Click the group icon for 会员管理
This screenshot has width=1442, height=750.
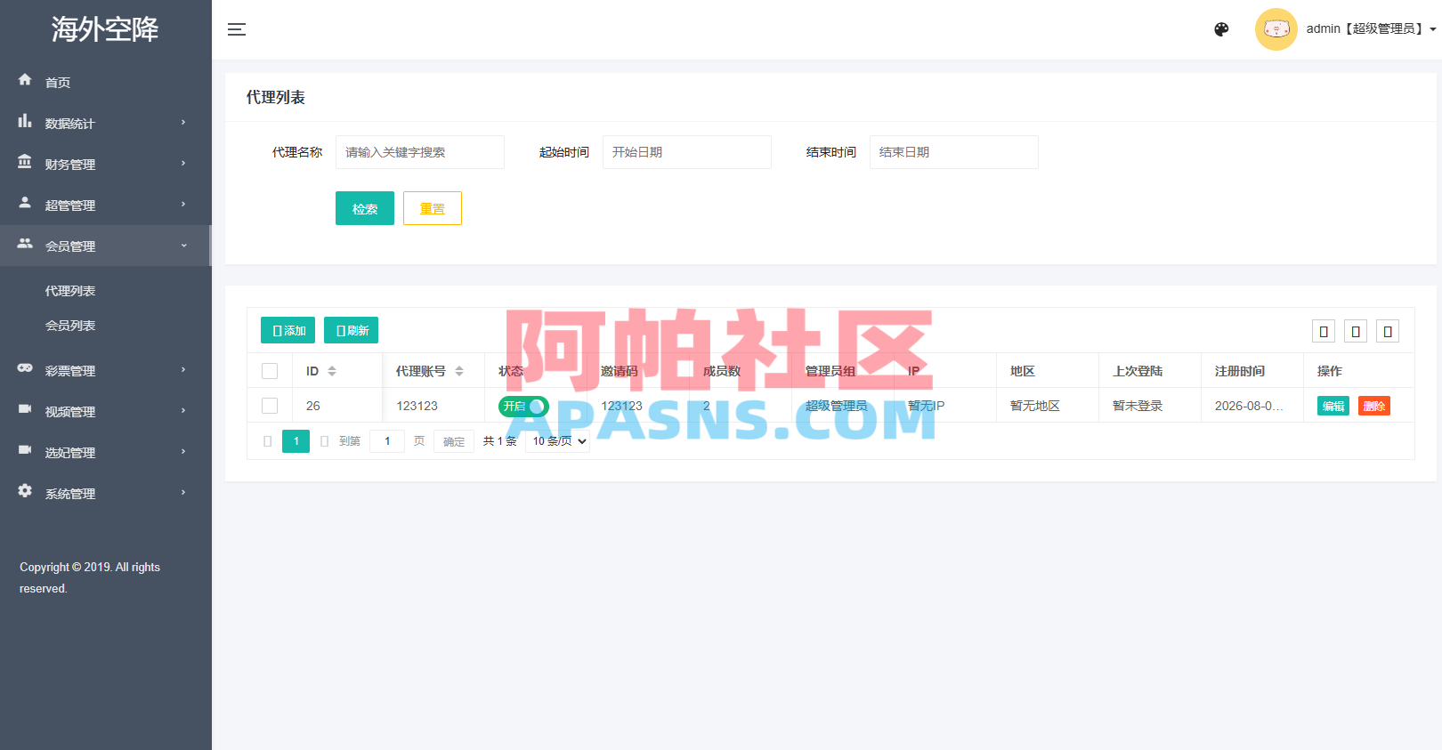pyautogui.click(x=25, y=244)
